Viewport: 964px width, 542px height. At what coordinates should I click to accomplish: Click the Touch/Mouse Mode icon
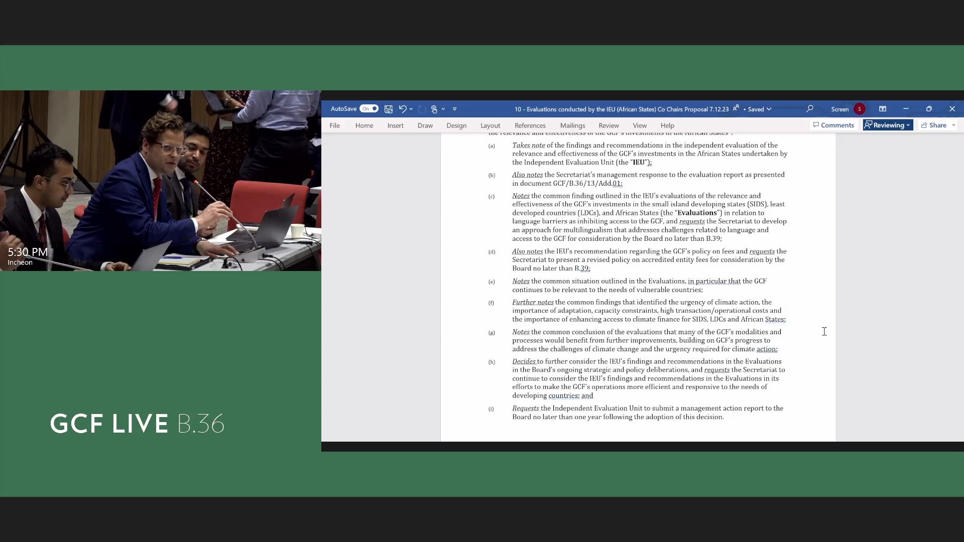point(434,109)
